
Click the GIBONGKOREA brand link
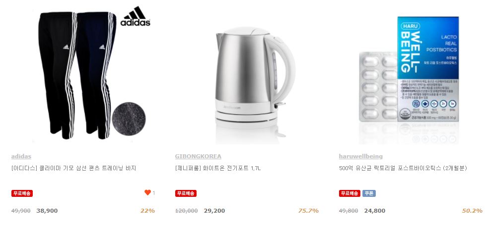coord(198,157)
